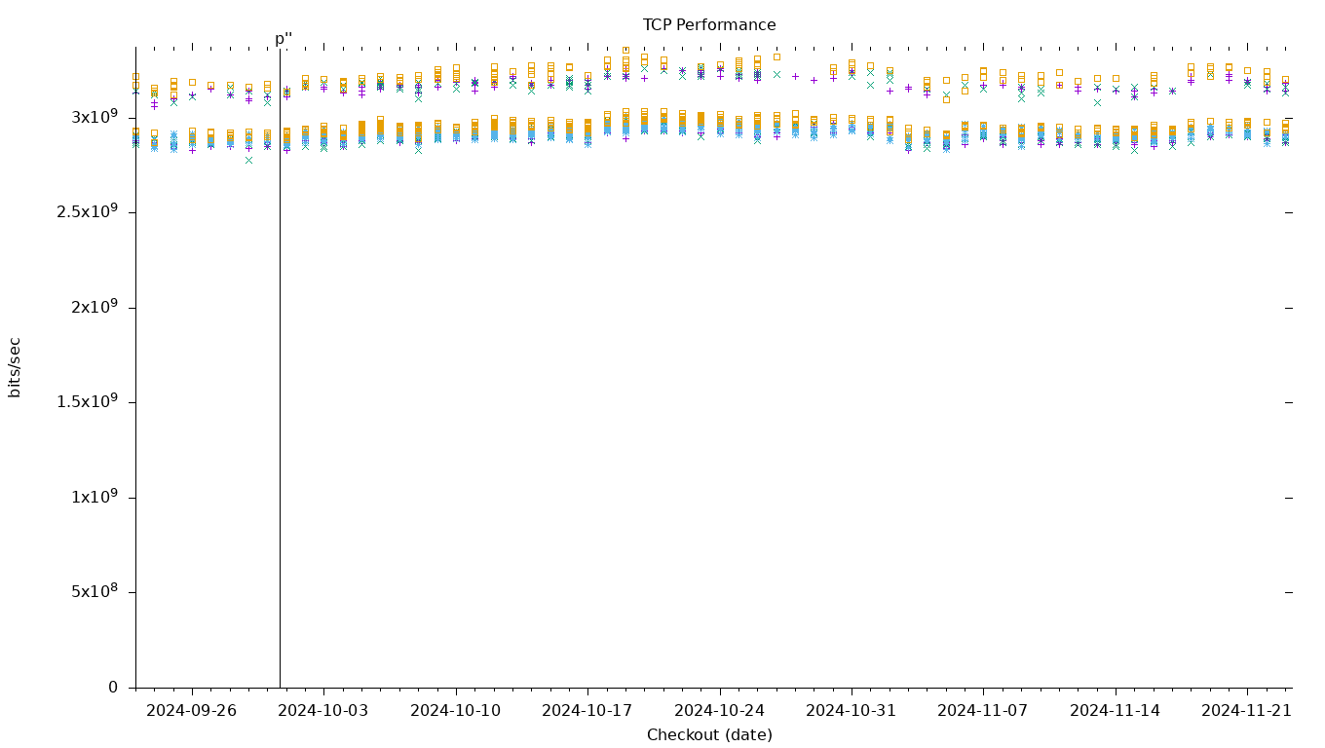Image resolution: width=1325 pixels, height=748 pixels.
Task: Click the p'' marker label above the vertical line
Action: [x=284, y=40]
